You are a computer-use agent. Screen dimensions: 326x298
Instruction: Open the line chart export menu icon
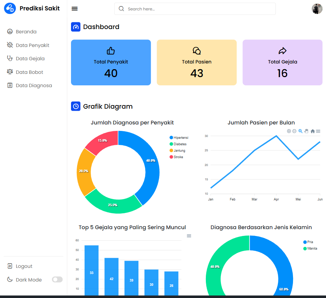[318, 131]
